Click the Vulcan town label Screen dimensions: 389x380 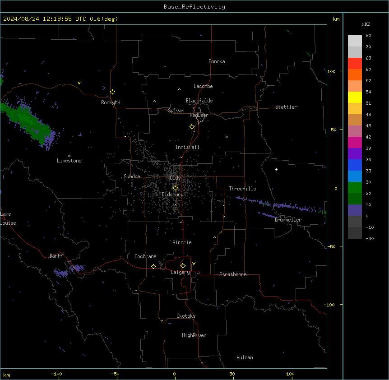(x=245, y=357)
